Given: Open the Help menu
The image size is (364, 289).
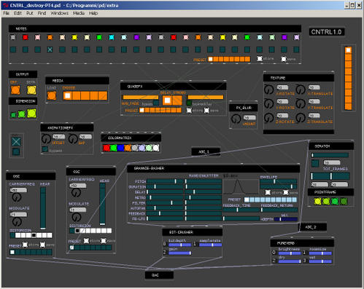Looking at the screenshot, I should (x=93, y=13).
